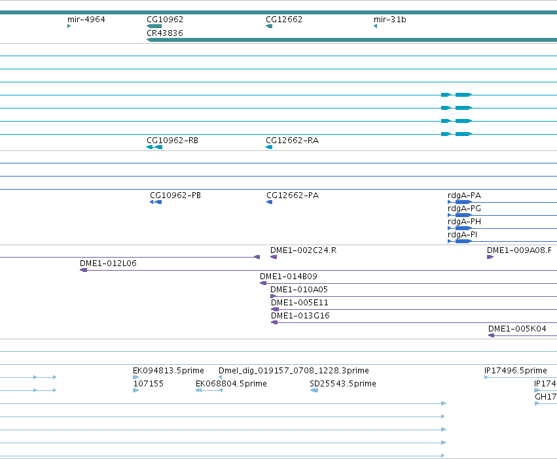Select the DME1-010A05 label
557x459 pixels.
299,290
